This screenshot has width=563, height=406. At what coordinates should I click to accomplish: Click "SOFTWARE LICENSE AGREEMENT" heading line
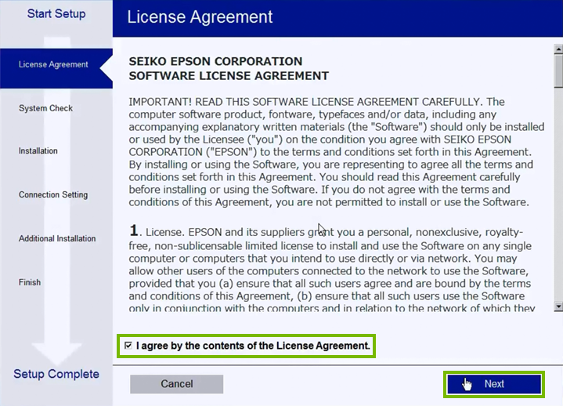click(x=229, y=76)
